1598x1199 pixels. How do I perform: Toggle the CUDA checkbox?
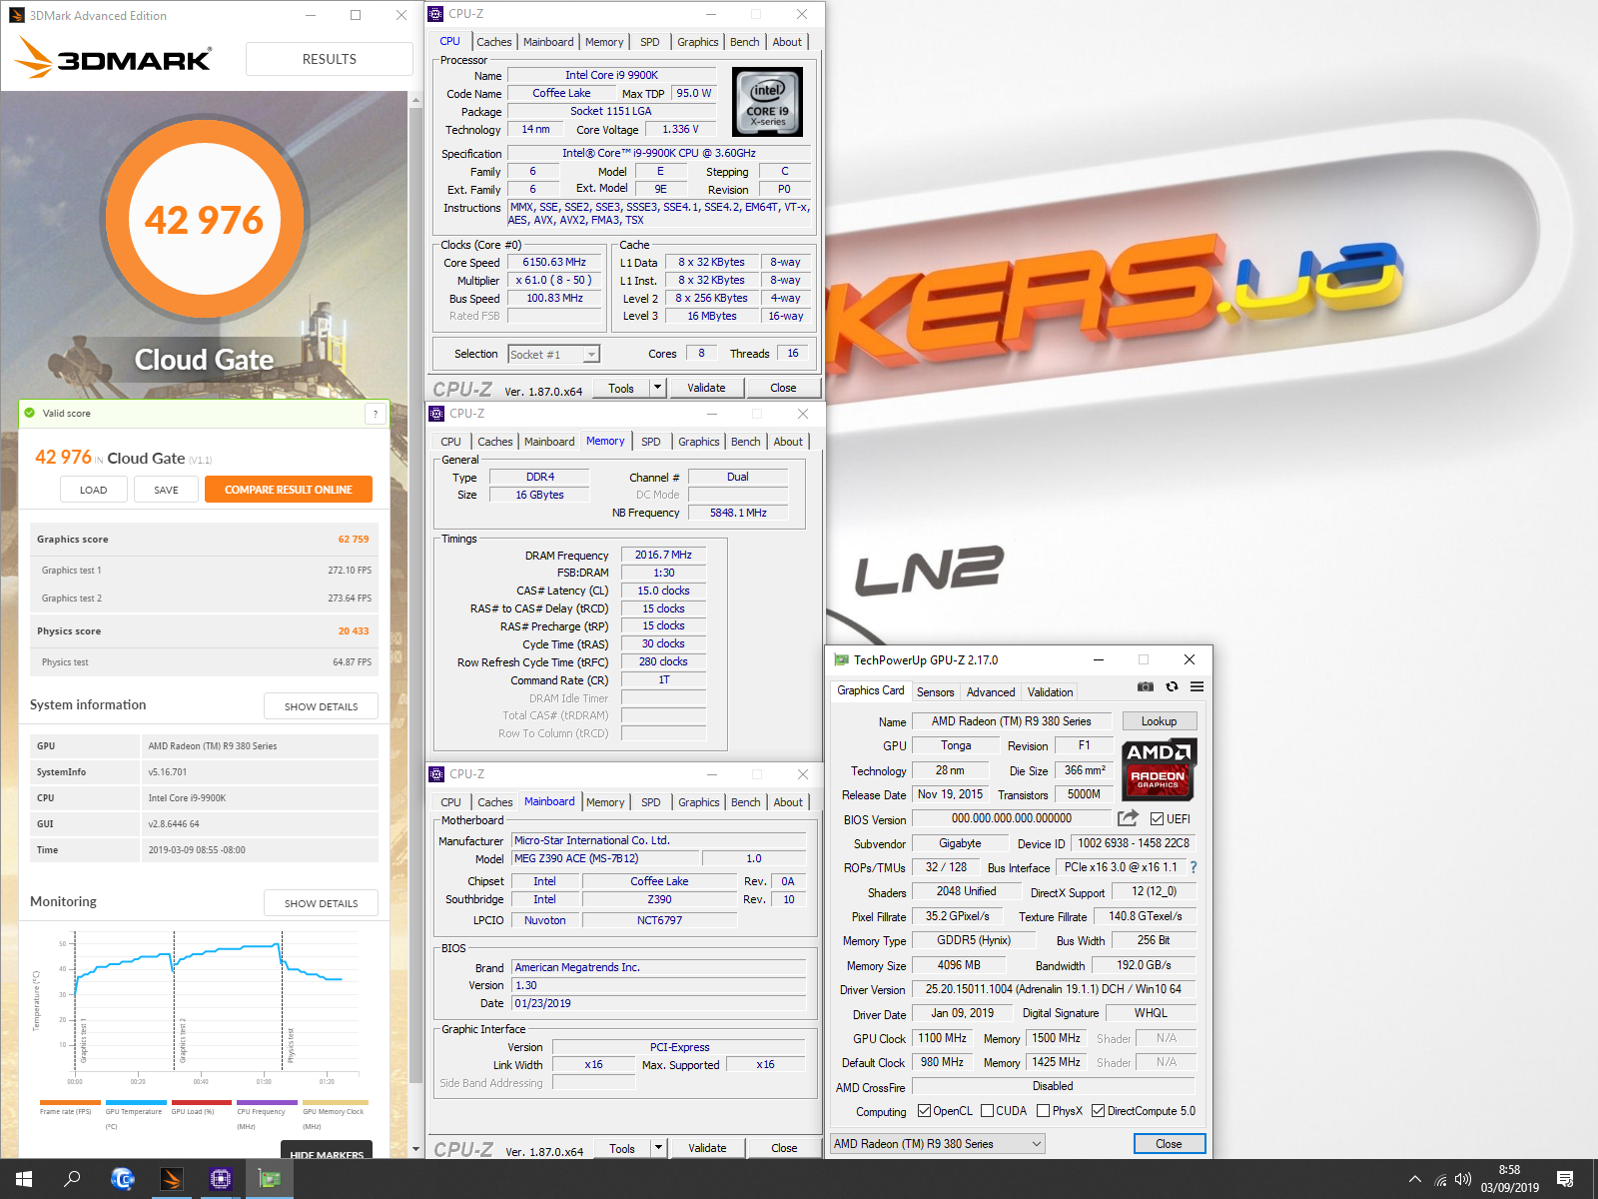pyautogui.click(x=987, y=1111)
